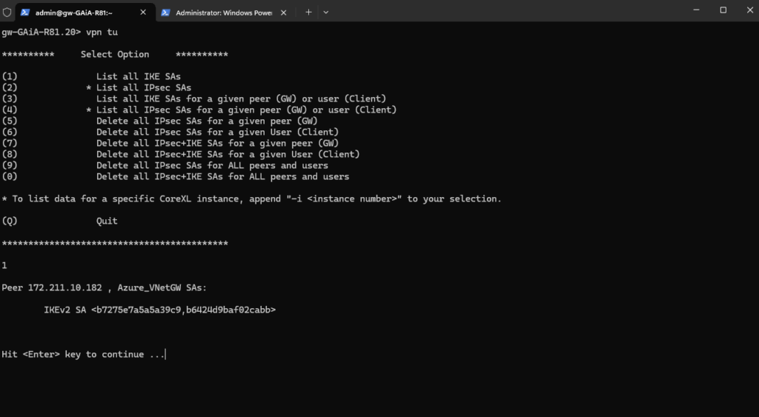Close the terminal window
This screenshot has width=759, height=417.
749,10
